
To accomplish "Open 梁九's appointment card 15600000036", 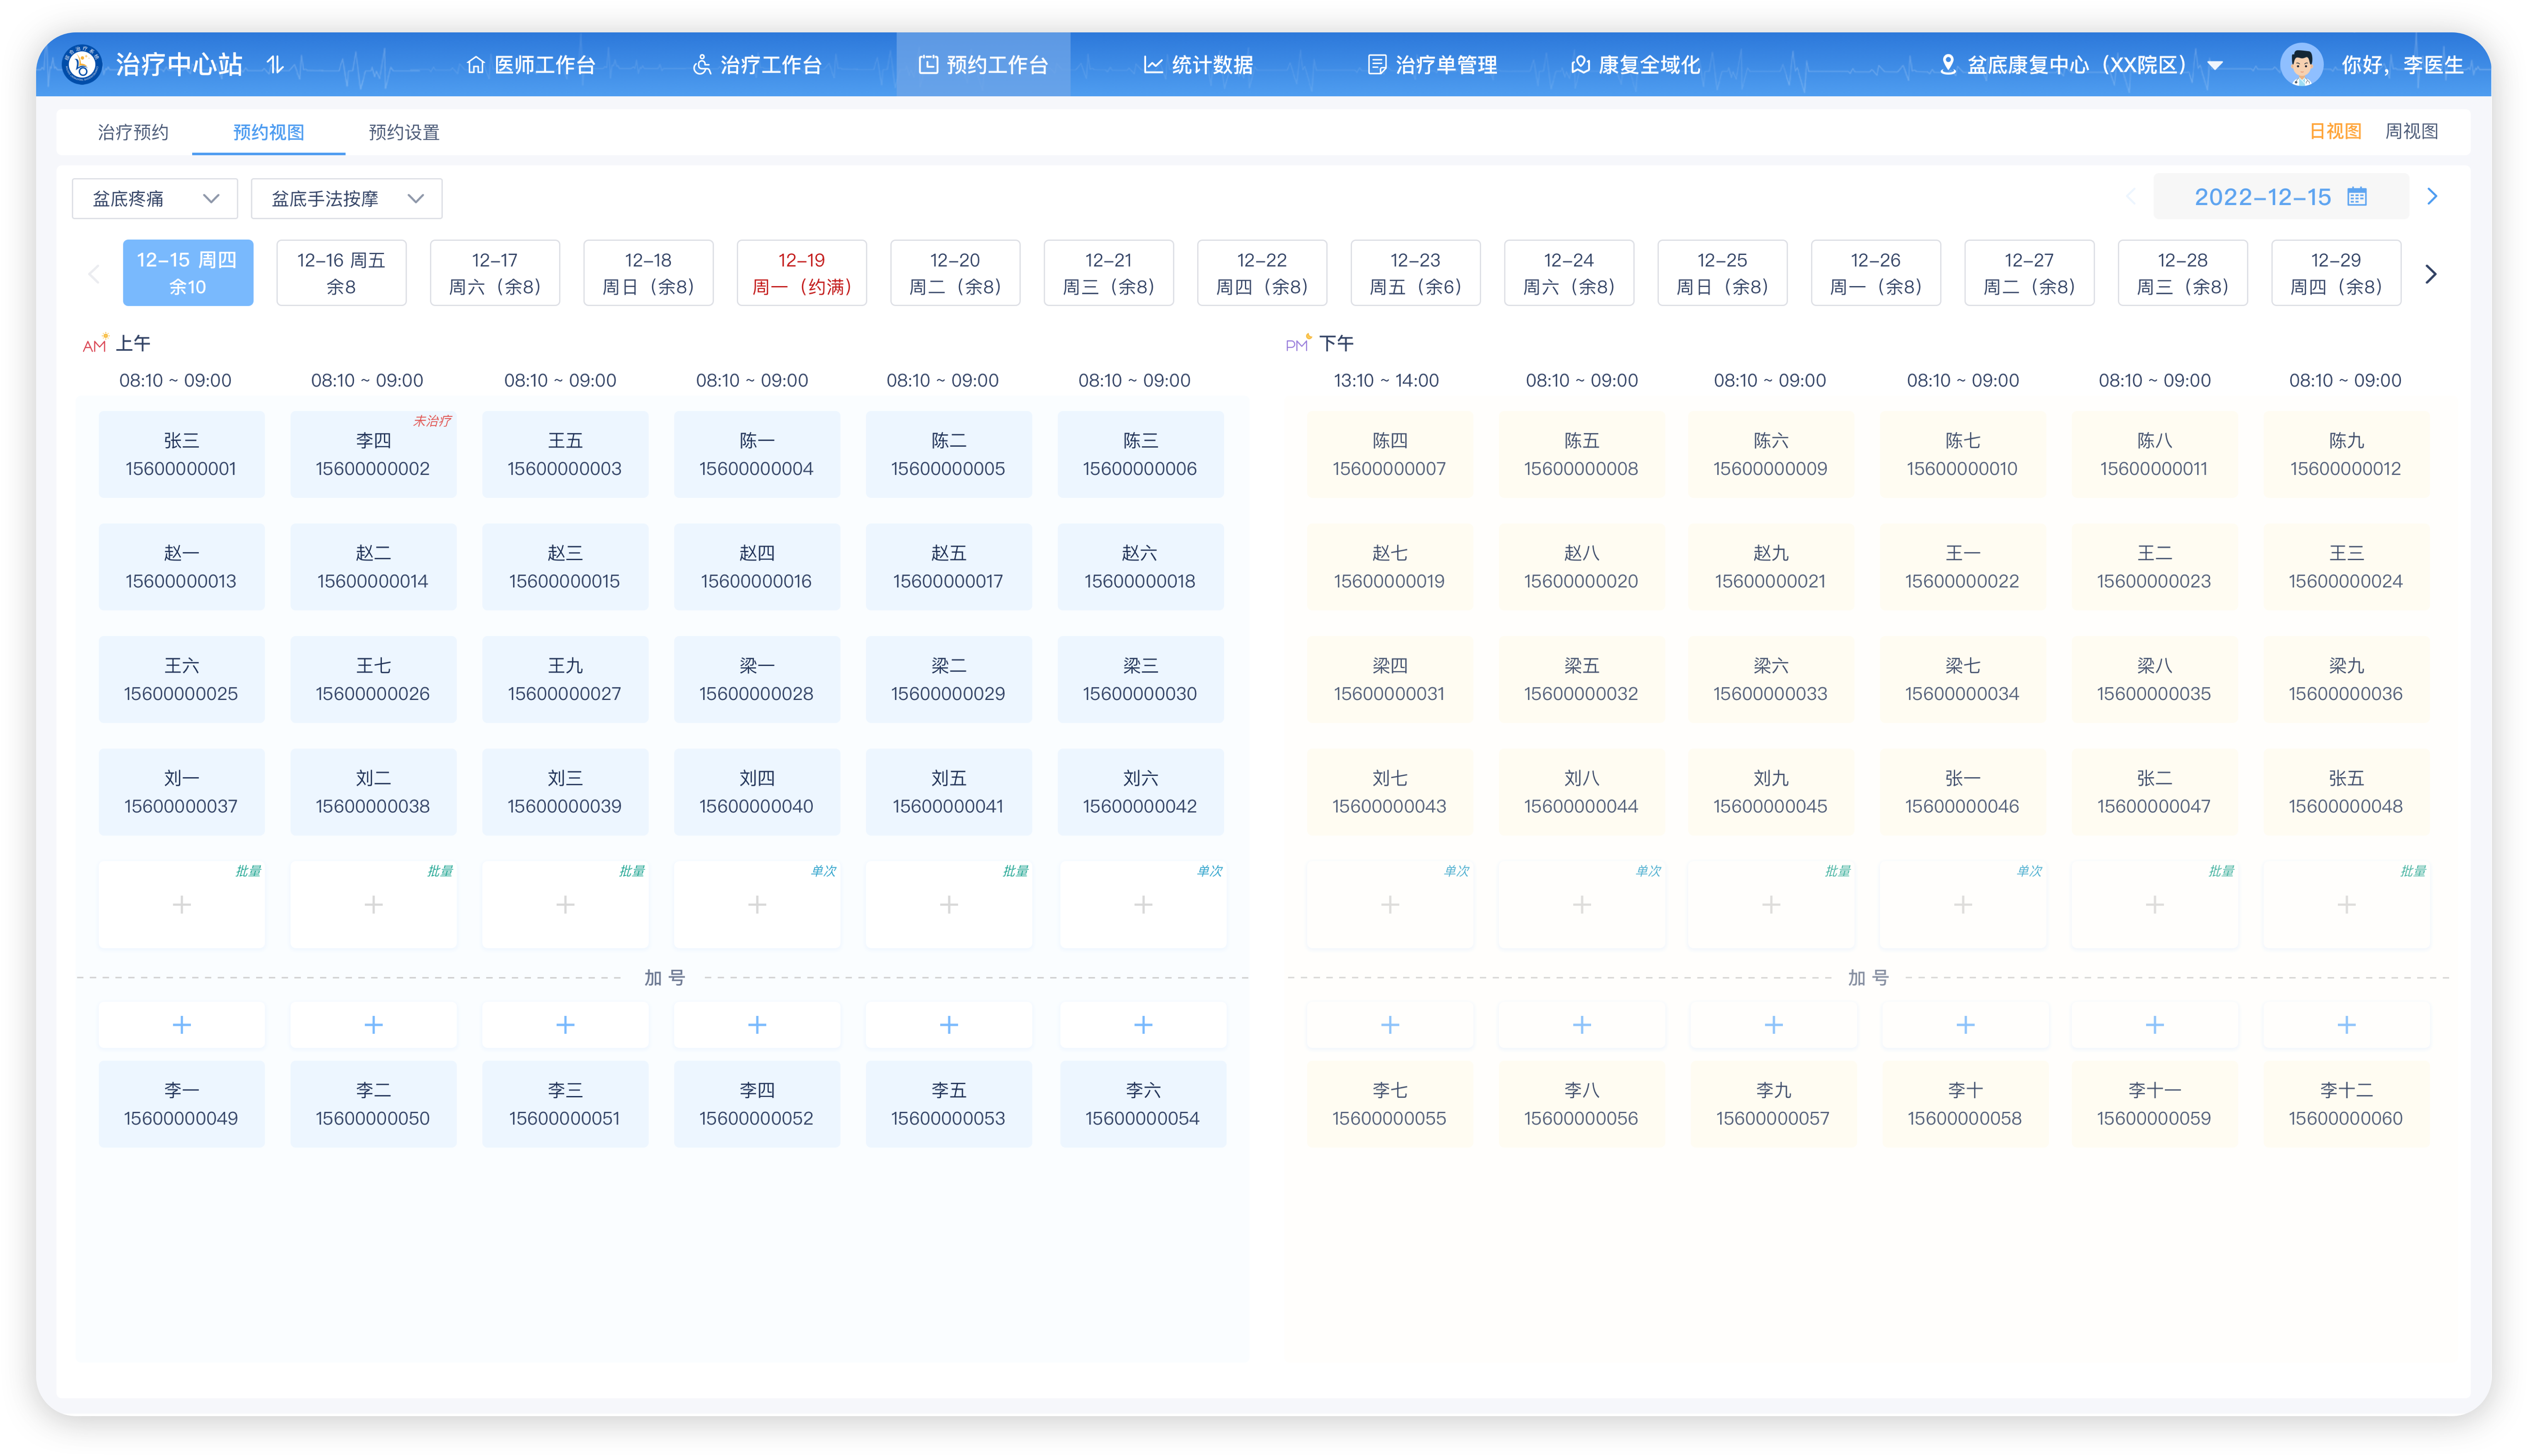I will 2346,679.
